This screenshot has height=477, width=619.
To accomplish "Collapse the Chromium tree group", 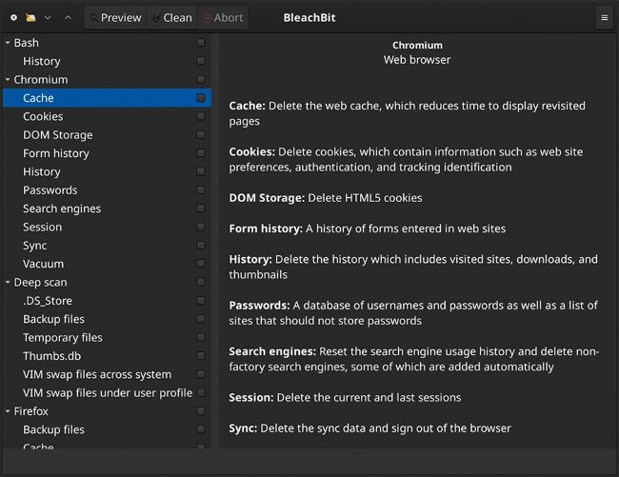I will [x=8, y=79].
